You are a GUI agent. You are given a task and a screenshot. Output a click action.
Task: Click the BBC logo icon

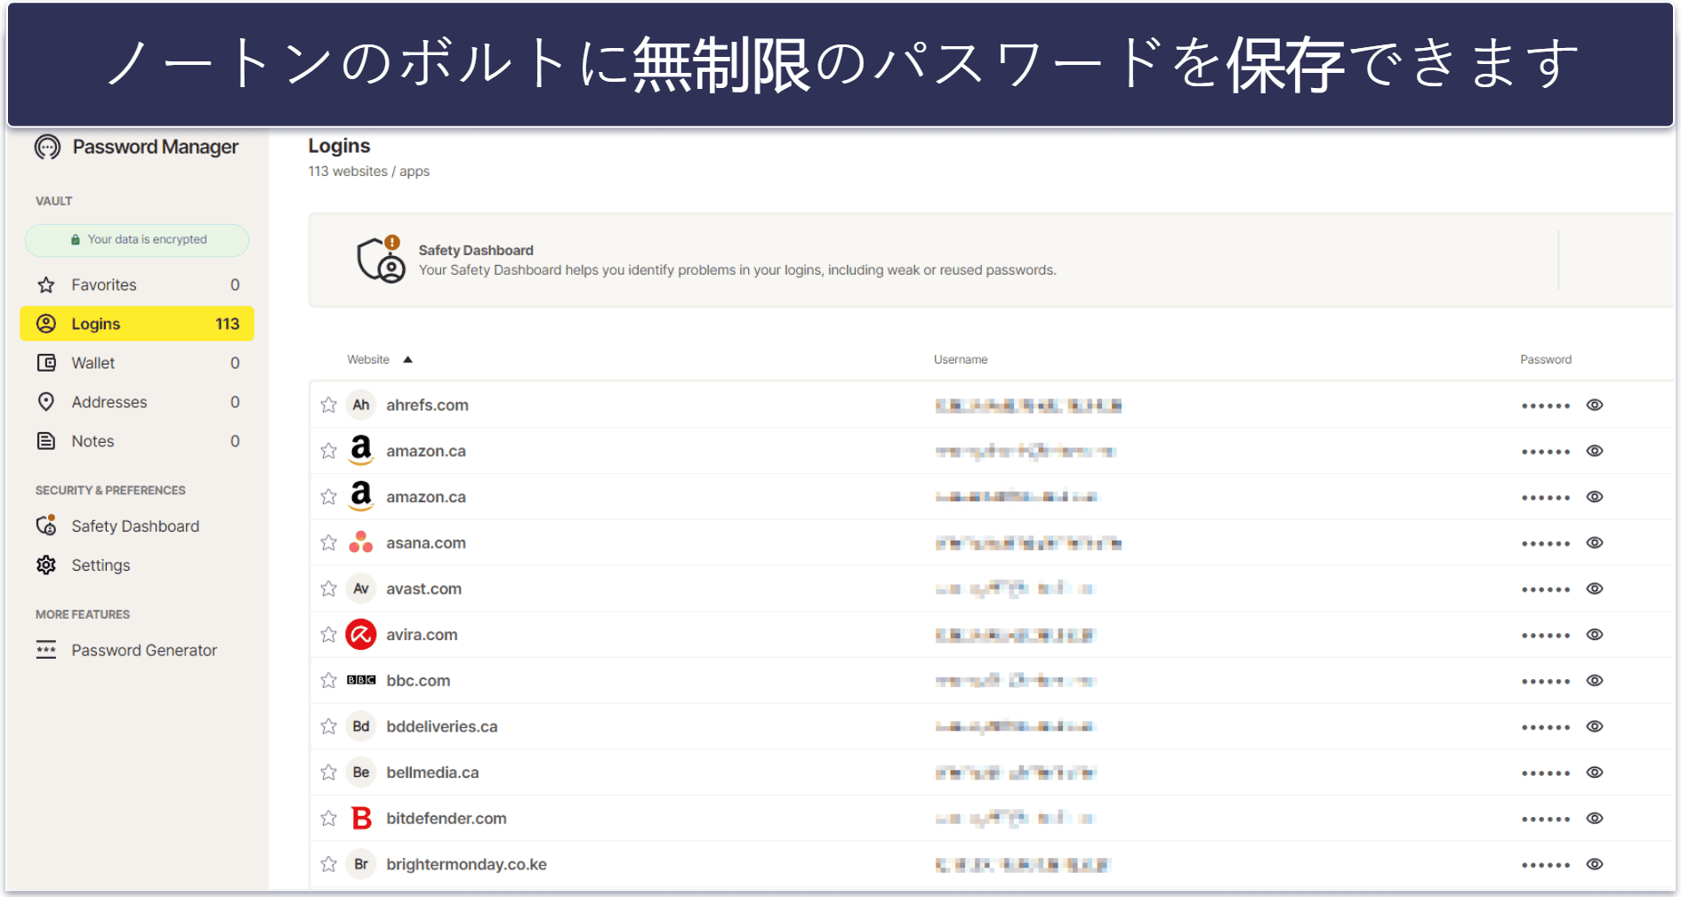361,680
